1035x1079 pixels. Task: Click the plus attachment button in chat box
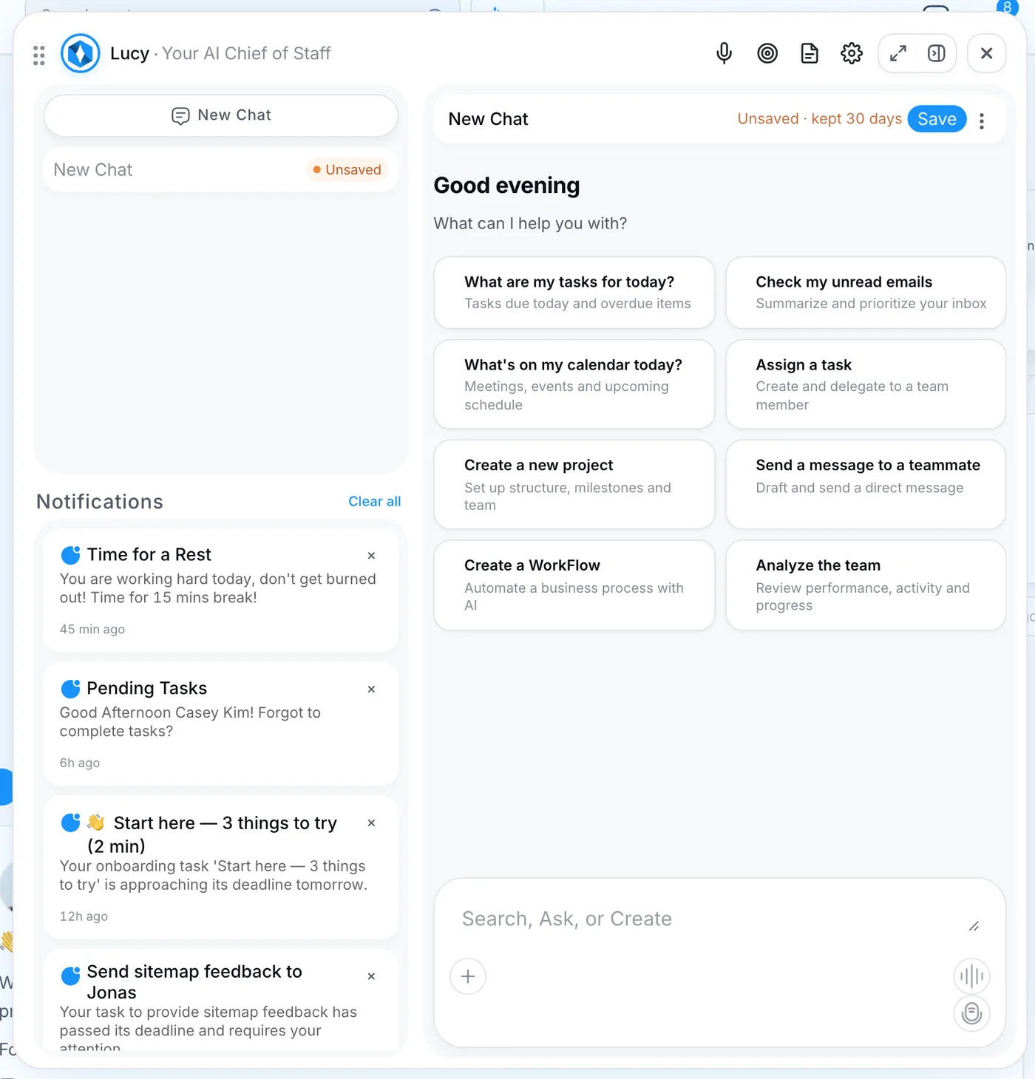pyautogui.click(x=468, y=976)
